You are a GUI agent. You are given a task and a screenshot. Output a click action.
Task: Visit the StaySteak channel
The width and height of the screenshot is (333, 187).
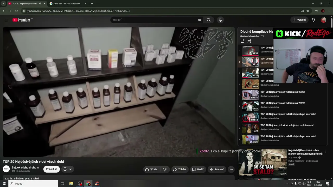[x=293, y=158]
